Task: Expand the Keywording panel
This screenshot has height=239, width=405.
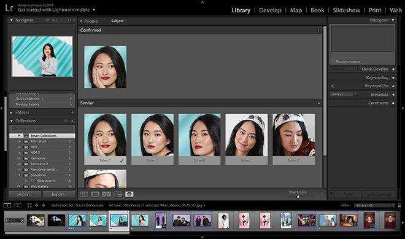Action: (393, 77)
